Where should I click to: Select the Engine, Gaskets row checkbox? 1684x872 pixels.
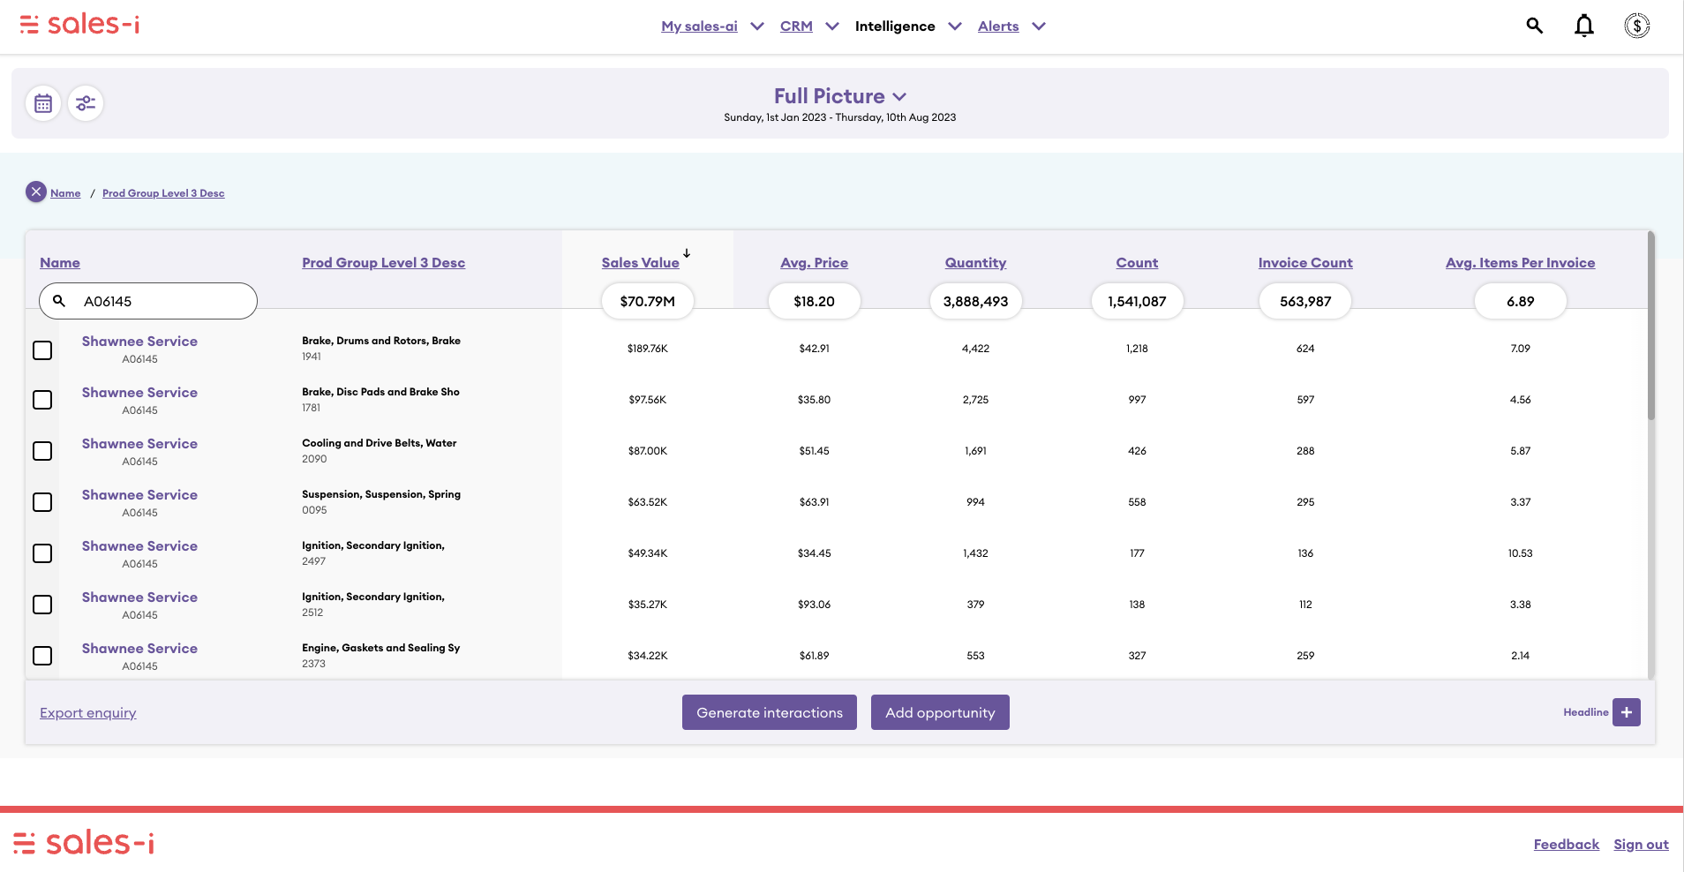point(42,656)
